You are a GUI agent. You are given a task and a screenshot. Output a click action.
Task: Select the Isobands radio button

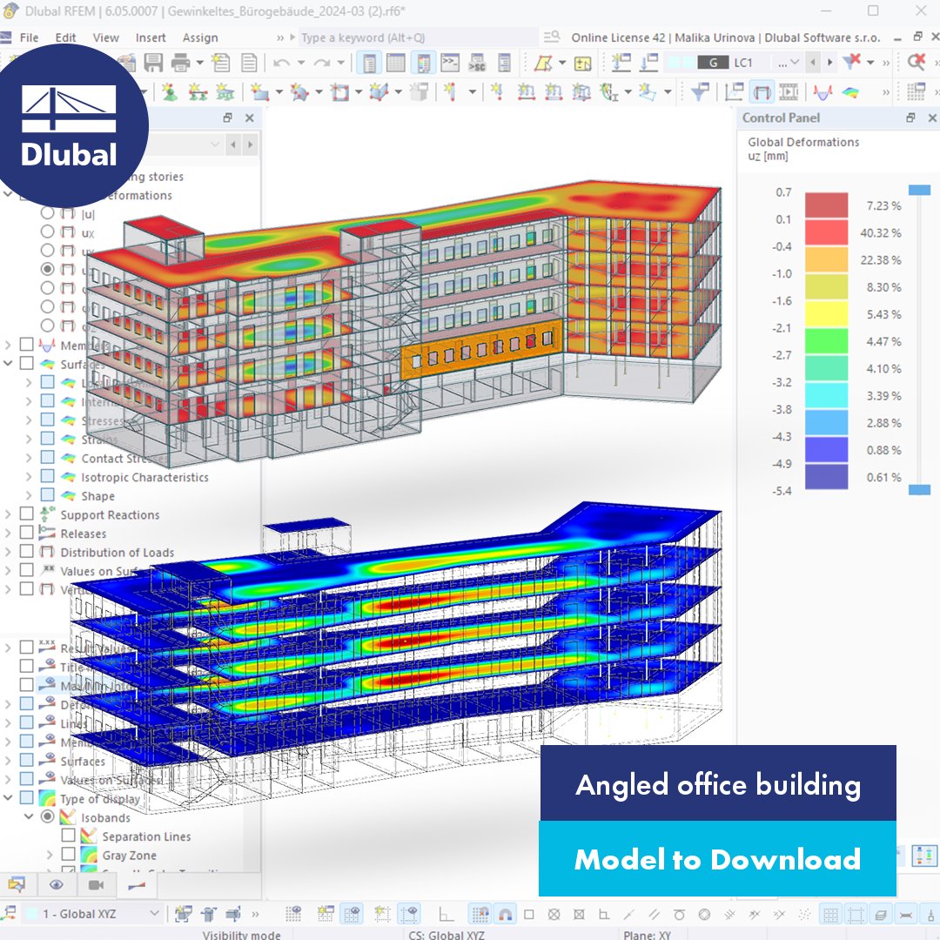47,816
